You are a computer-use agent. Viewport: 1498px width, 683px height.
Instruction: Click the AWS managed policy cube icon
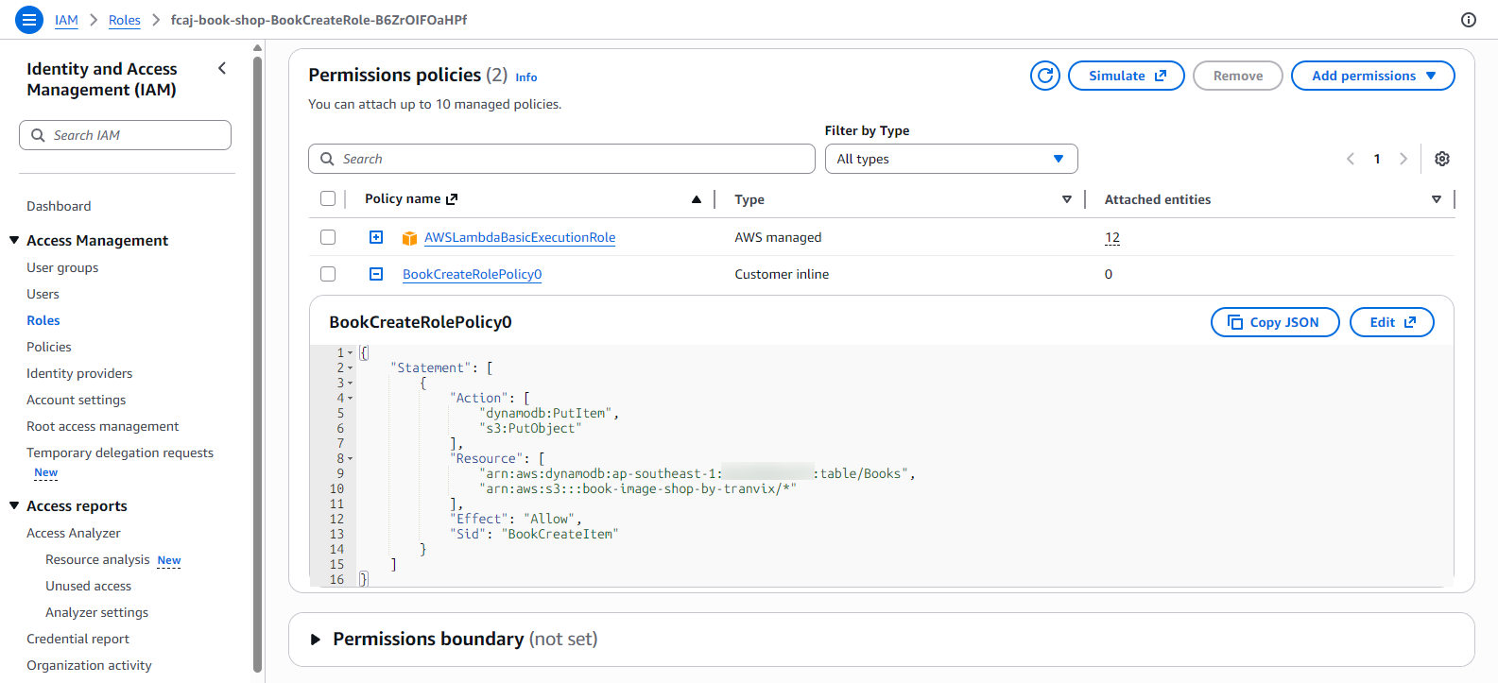point(409,238)
